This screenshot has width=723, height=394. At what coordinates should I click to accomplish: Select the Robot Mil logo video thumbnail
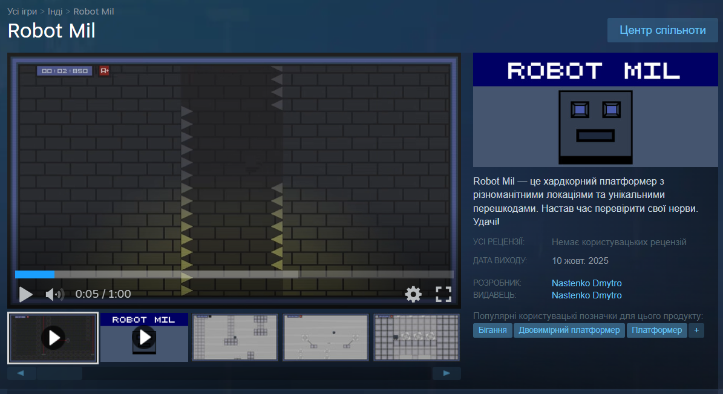(x=144, y=338)
